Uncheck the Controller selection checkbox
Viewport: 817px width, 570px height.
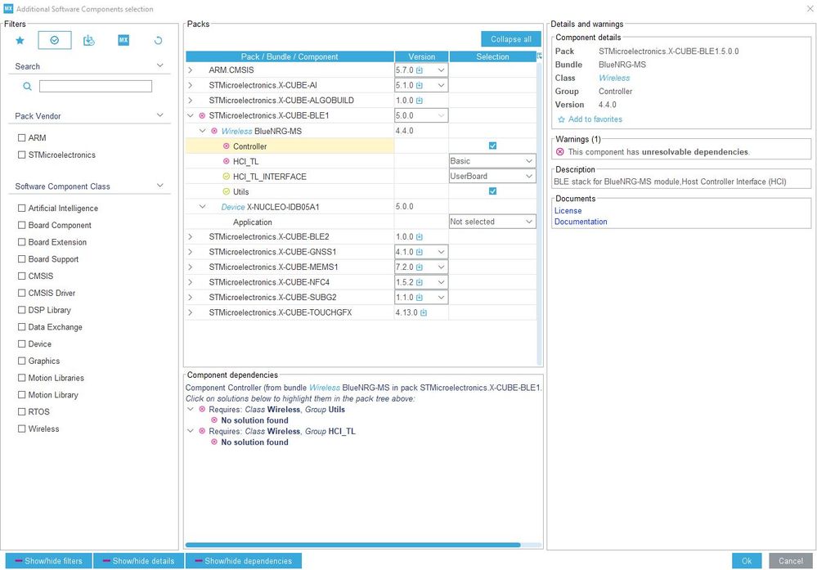493,146
